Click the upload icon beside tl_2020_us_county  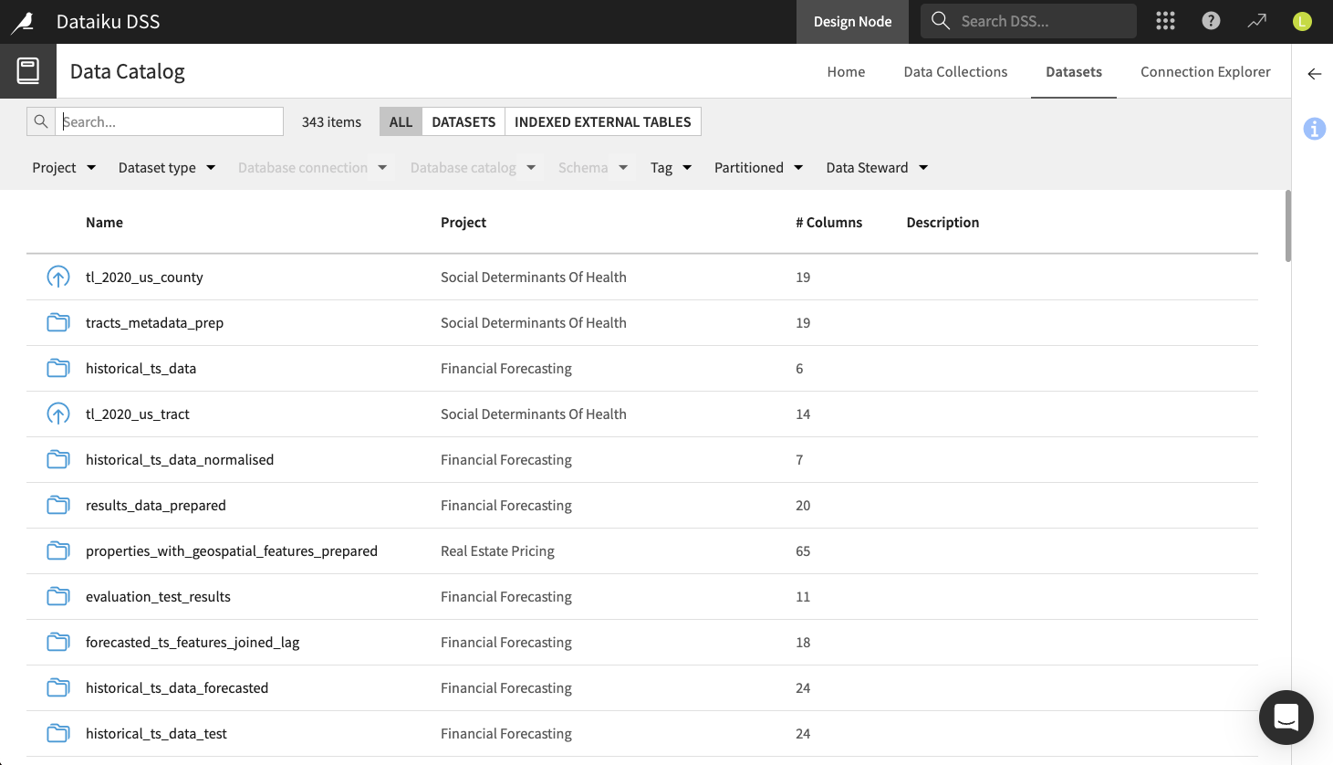click(x=57, y=277)
